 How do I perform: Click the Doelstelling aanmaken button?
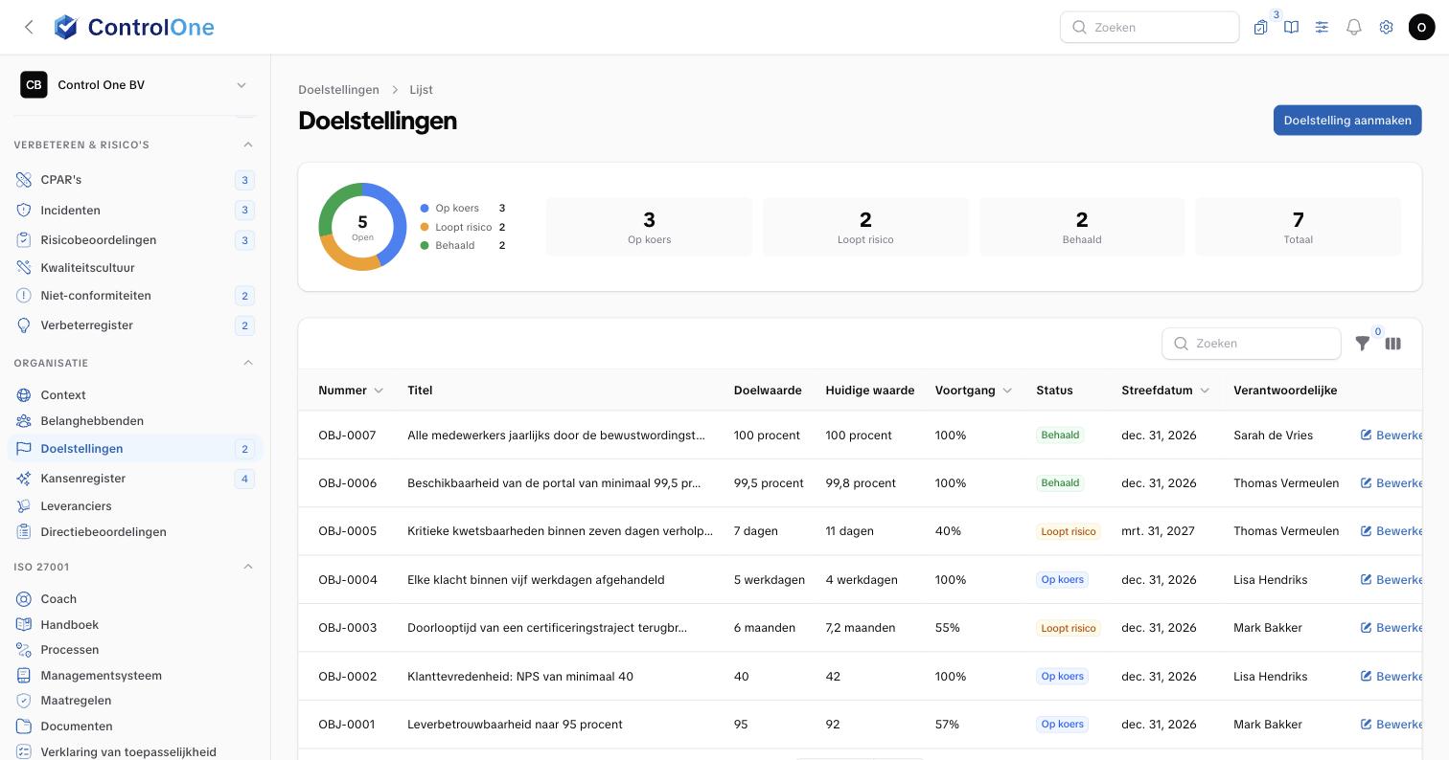click(x=1347, y=121)
